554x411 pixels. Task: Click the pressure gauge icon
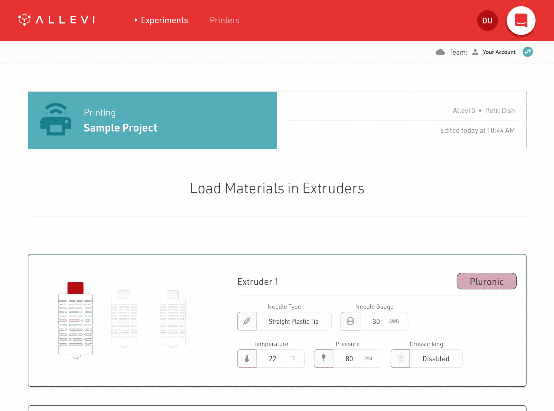[x=324, y=359]
